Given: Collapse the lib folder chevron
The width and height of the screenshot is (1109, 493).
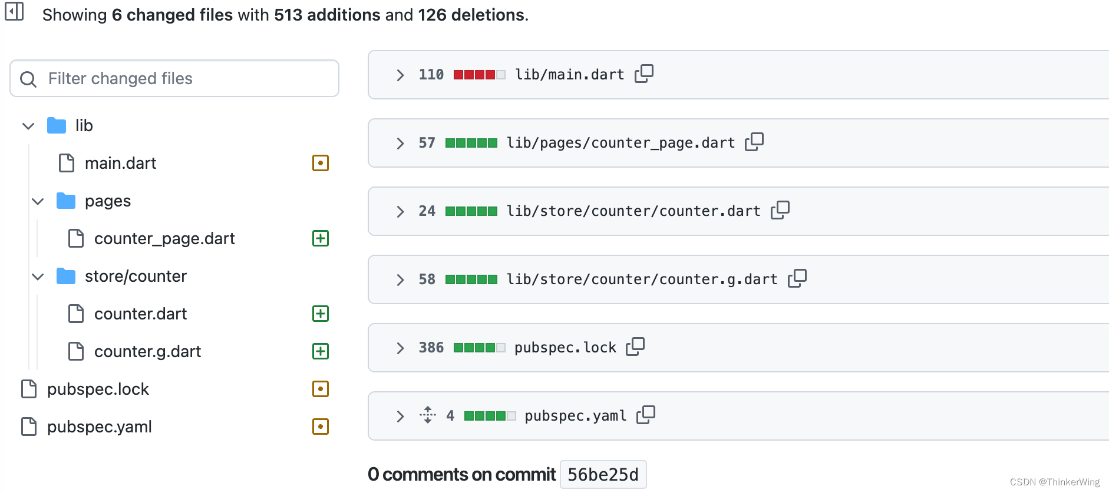Looking at the screenshot, I should point(28,126).
